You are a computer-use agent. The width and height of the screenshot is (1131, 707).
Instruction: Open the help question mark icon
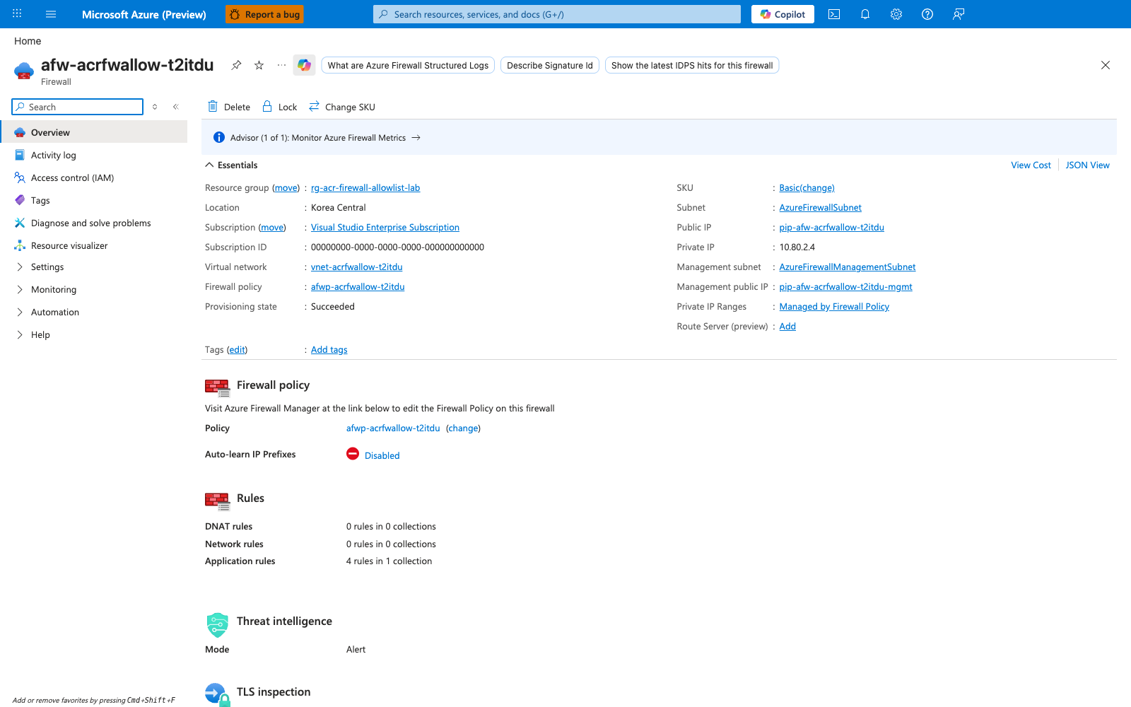[927, 14]
